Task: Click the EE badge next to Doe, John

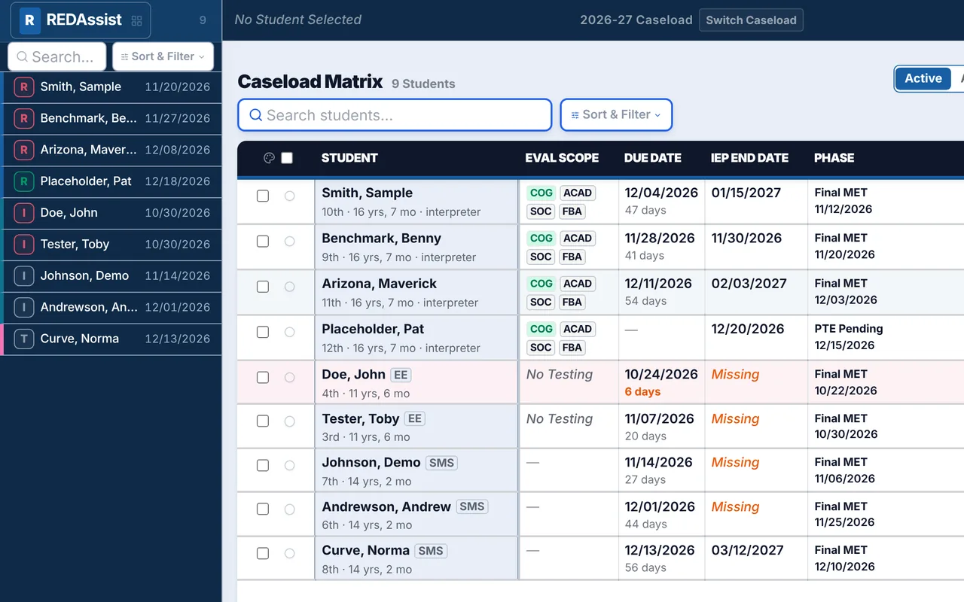Action: 401,375
